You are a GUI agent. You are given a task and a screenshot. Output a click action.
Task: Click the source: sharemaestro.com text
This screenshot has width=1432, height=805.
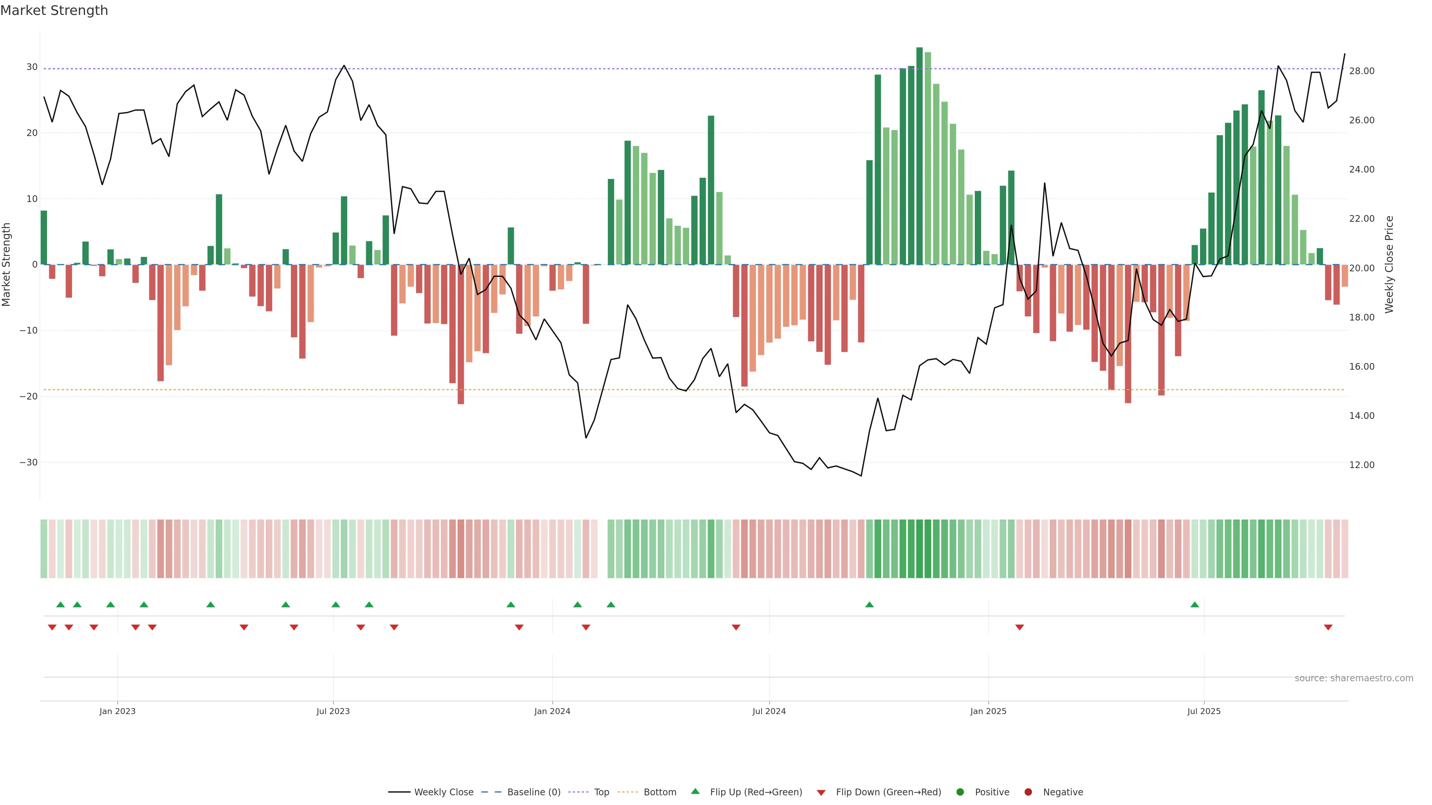[x=1354, y=678]
